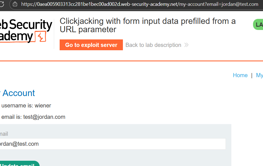Viewport: 263px width, 166px height.
Task: Open the site information lock icon
Action: point(15,4)
